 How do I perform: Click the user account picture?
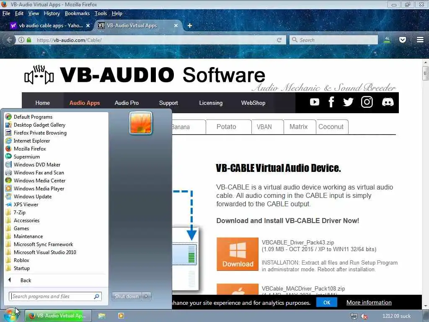[x=141, y=123]
